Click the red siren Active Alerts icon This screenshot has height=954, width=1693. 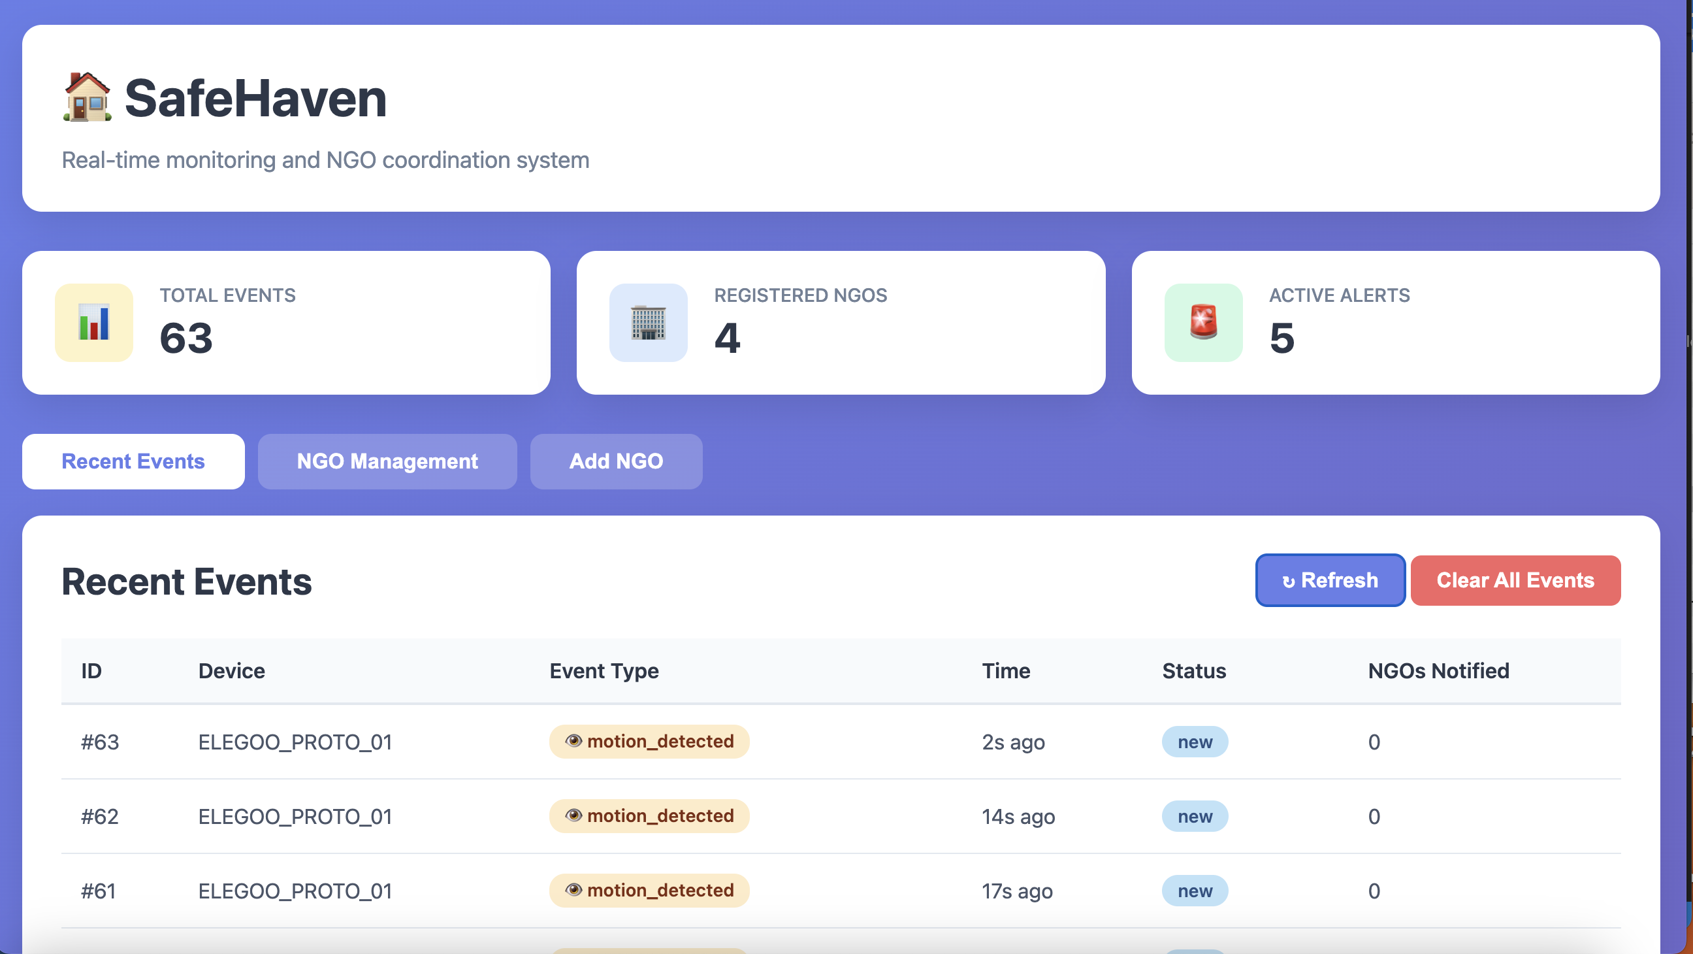point(1202,322)
